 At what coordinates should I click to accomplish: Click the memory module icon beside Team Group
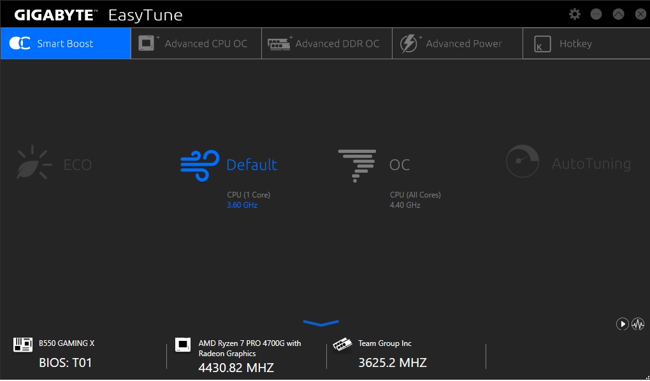tap(343, 345)
